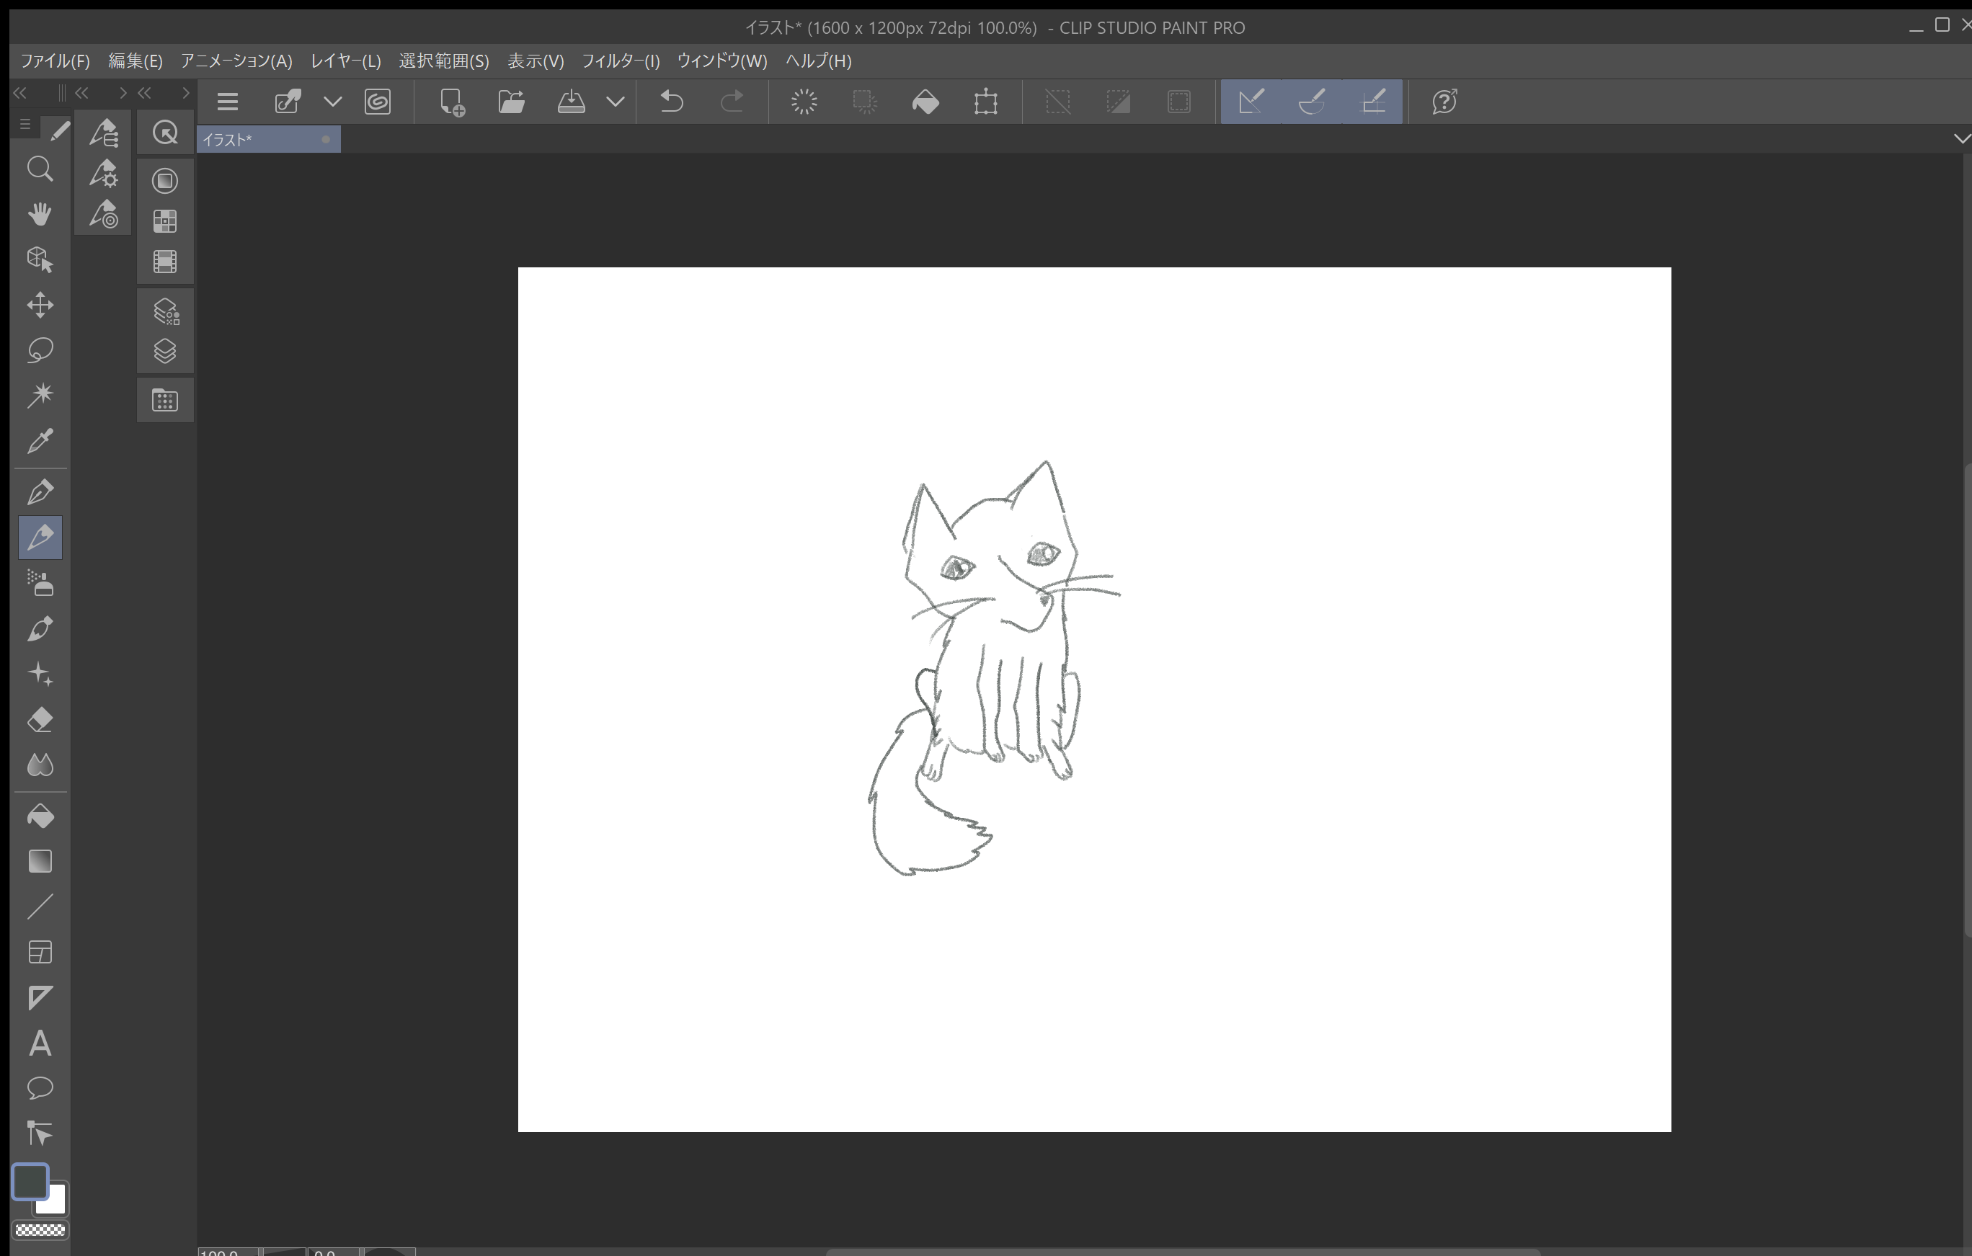The width and height of the screenshot is (1972, 1256).
Task: Open the canvas tab list chevron
Action: pyautogui.click(x=1960, y=138)
